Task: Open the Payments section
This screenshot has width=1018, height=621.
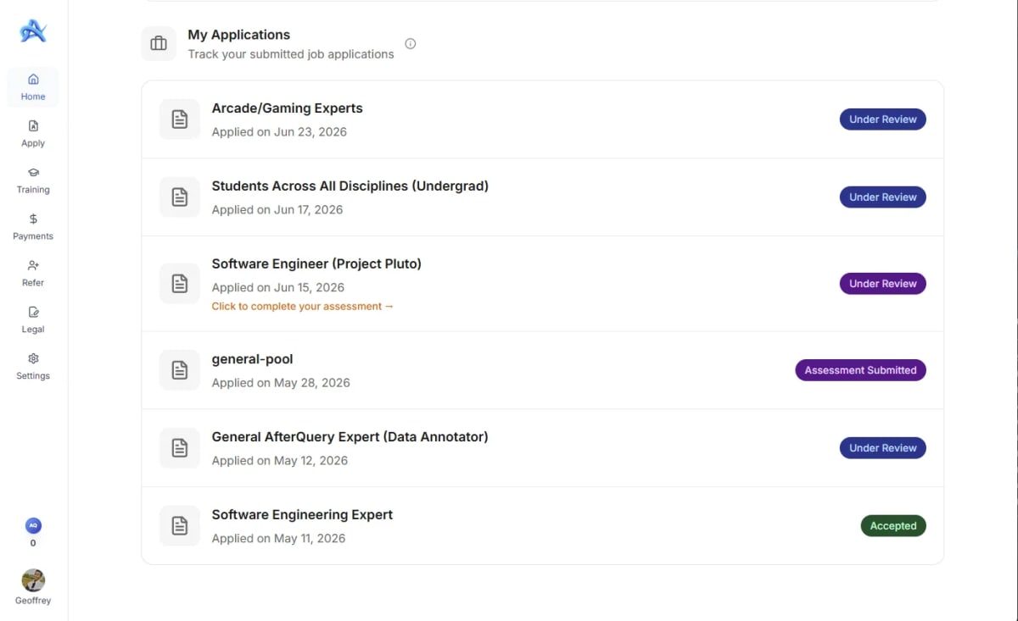Action: coord(33,226)
